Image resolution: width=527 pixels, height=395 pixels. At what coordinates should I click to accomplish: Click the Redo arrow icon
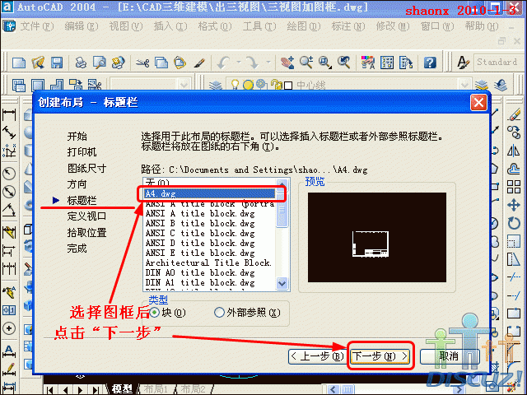pos(252,63)
